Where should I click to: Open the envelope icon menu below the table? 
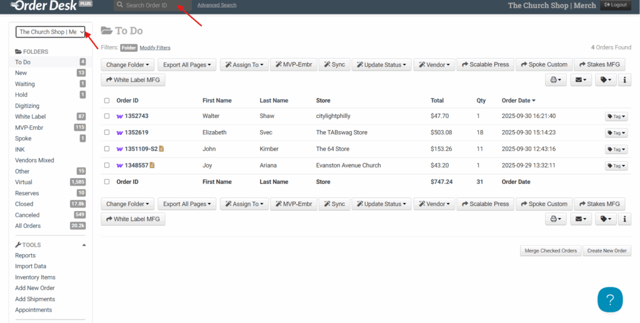(x=581, y=219)
